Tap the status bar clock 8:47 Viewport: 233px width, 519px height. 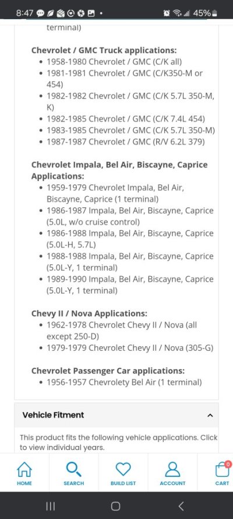(x=24, y=13)
